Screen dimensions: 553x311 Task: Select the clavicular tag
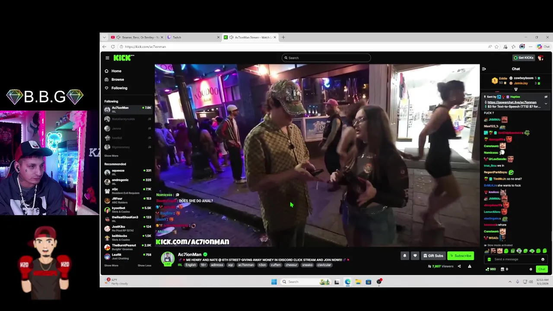[324, 265]
